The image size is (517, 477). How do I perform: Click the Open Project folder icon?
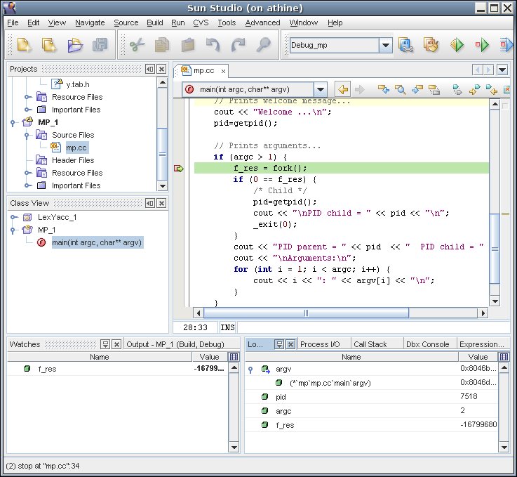pyautogui.click(x=74, y=46)
